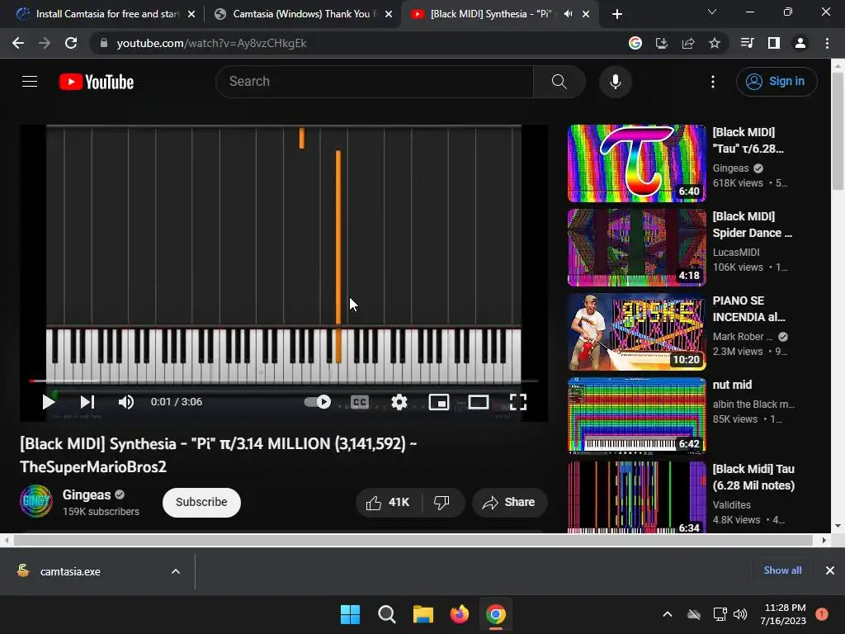
Task: Mute the video player volume
Action: tap(126, 402)
